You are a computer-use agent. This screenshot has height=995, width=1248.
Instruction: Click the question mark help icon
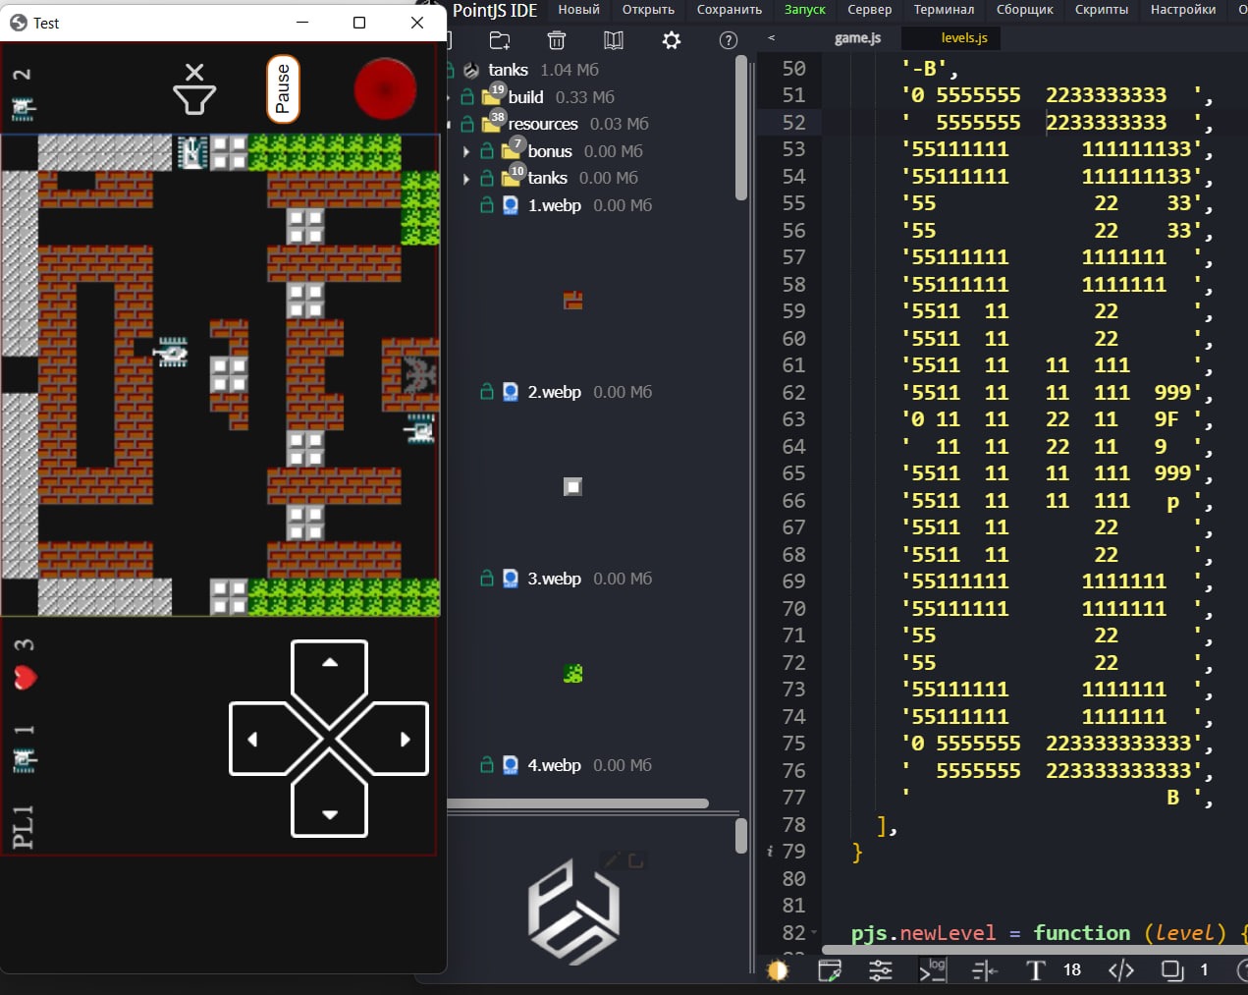pos(729,40)
